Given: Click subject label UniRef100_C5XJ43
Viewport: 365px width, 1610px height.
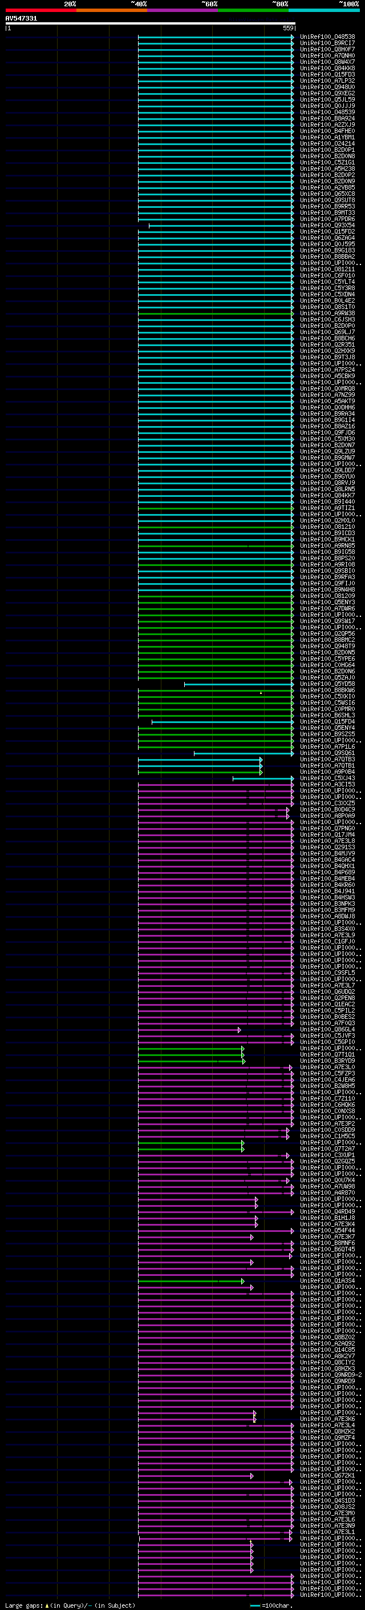Looking at the screenshot, I should [x=327, y=778].
